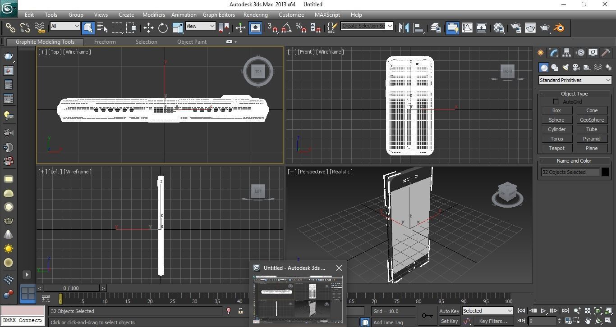Click the Blender-logo toolbar icon
The width and height of the screenshot is (616, 327).
(559, 28)
